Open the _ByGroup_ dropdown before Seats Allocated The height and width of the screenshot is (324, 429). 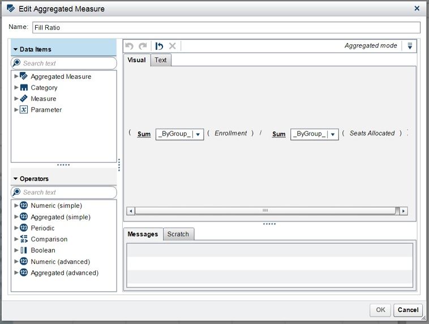tap(333, 134)
